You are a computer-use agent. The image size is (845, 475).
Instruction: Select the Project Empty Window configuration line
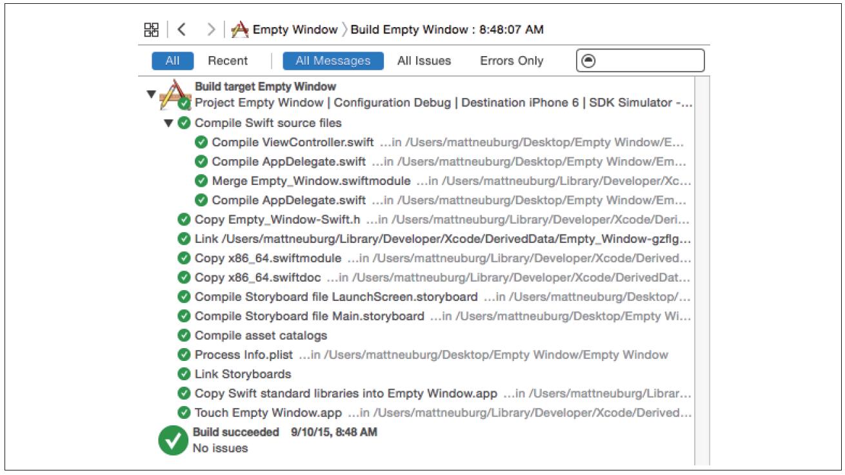(x=444, y=103)
